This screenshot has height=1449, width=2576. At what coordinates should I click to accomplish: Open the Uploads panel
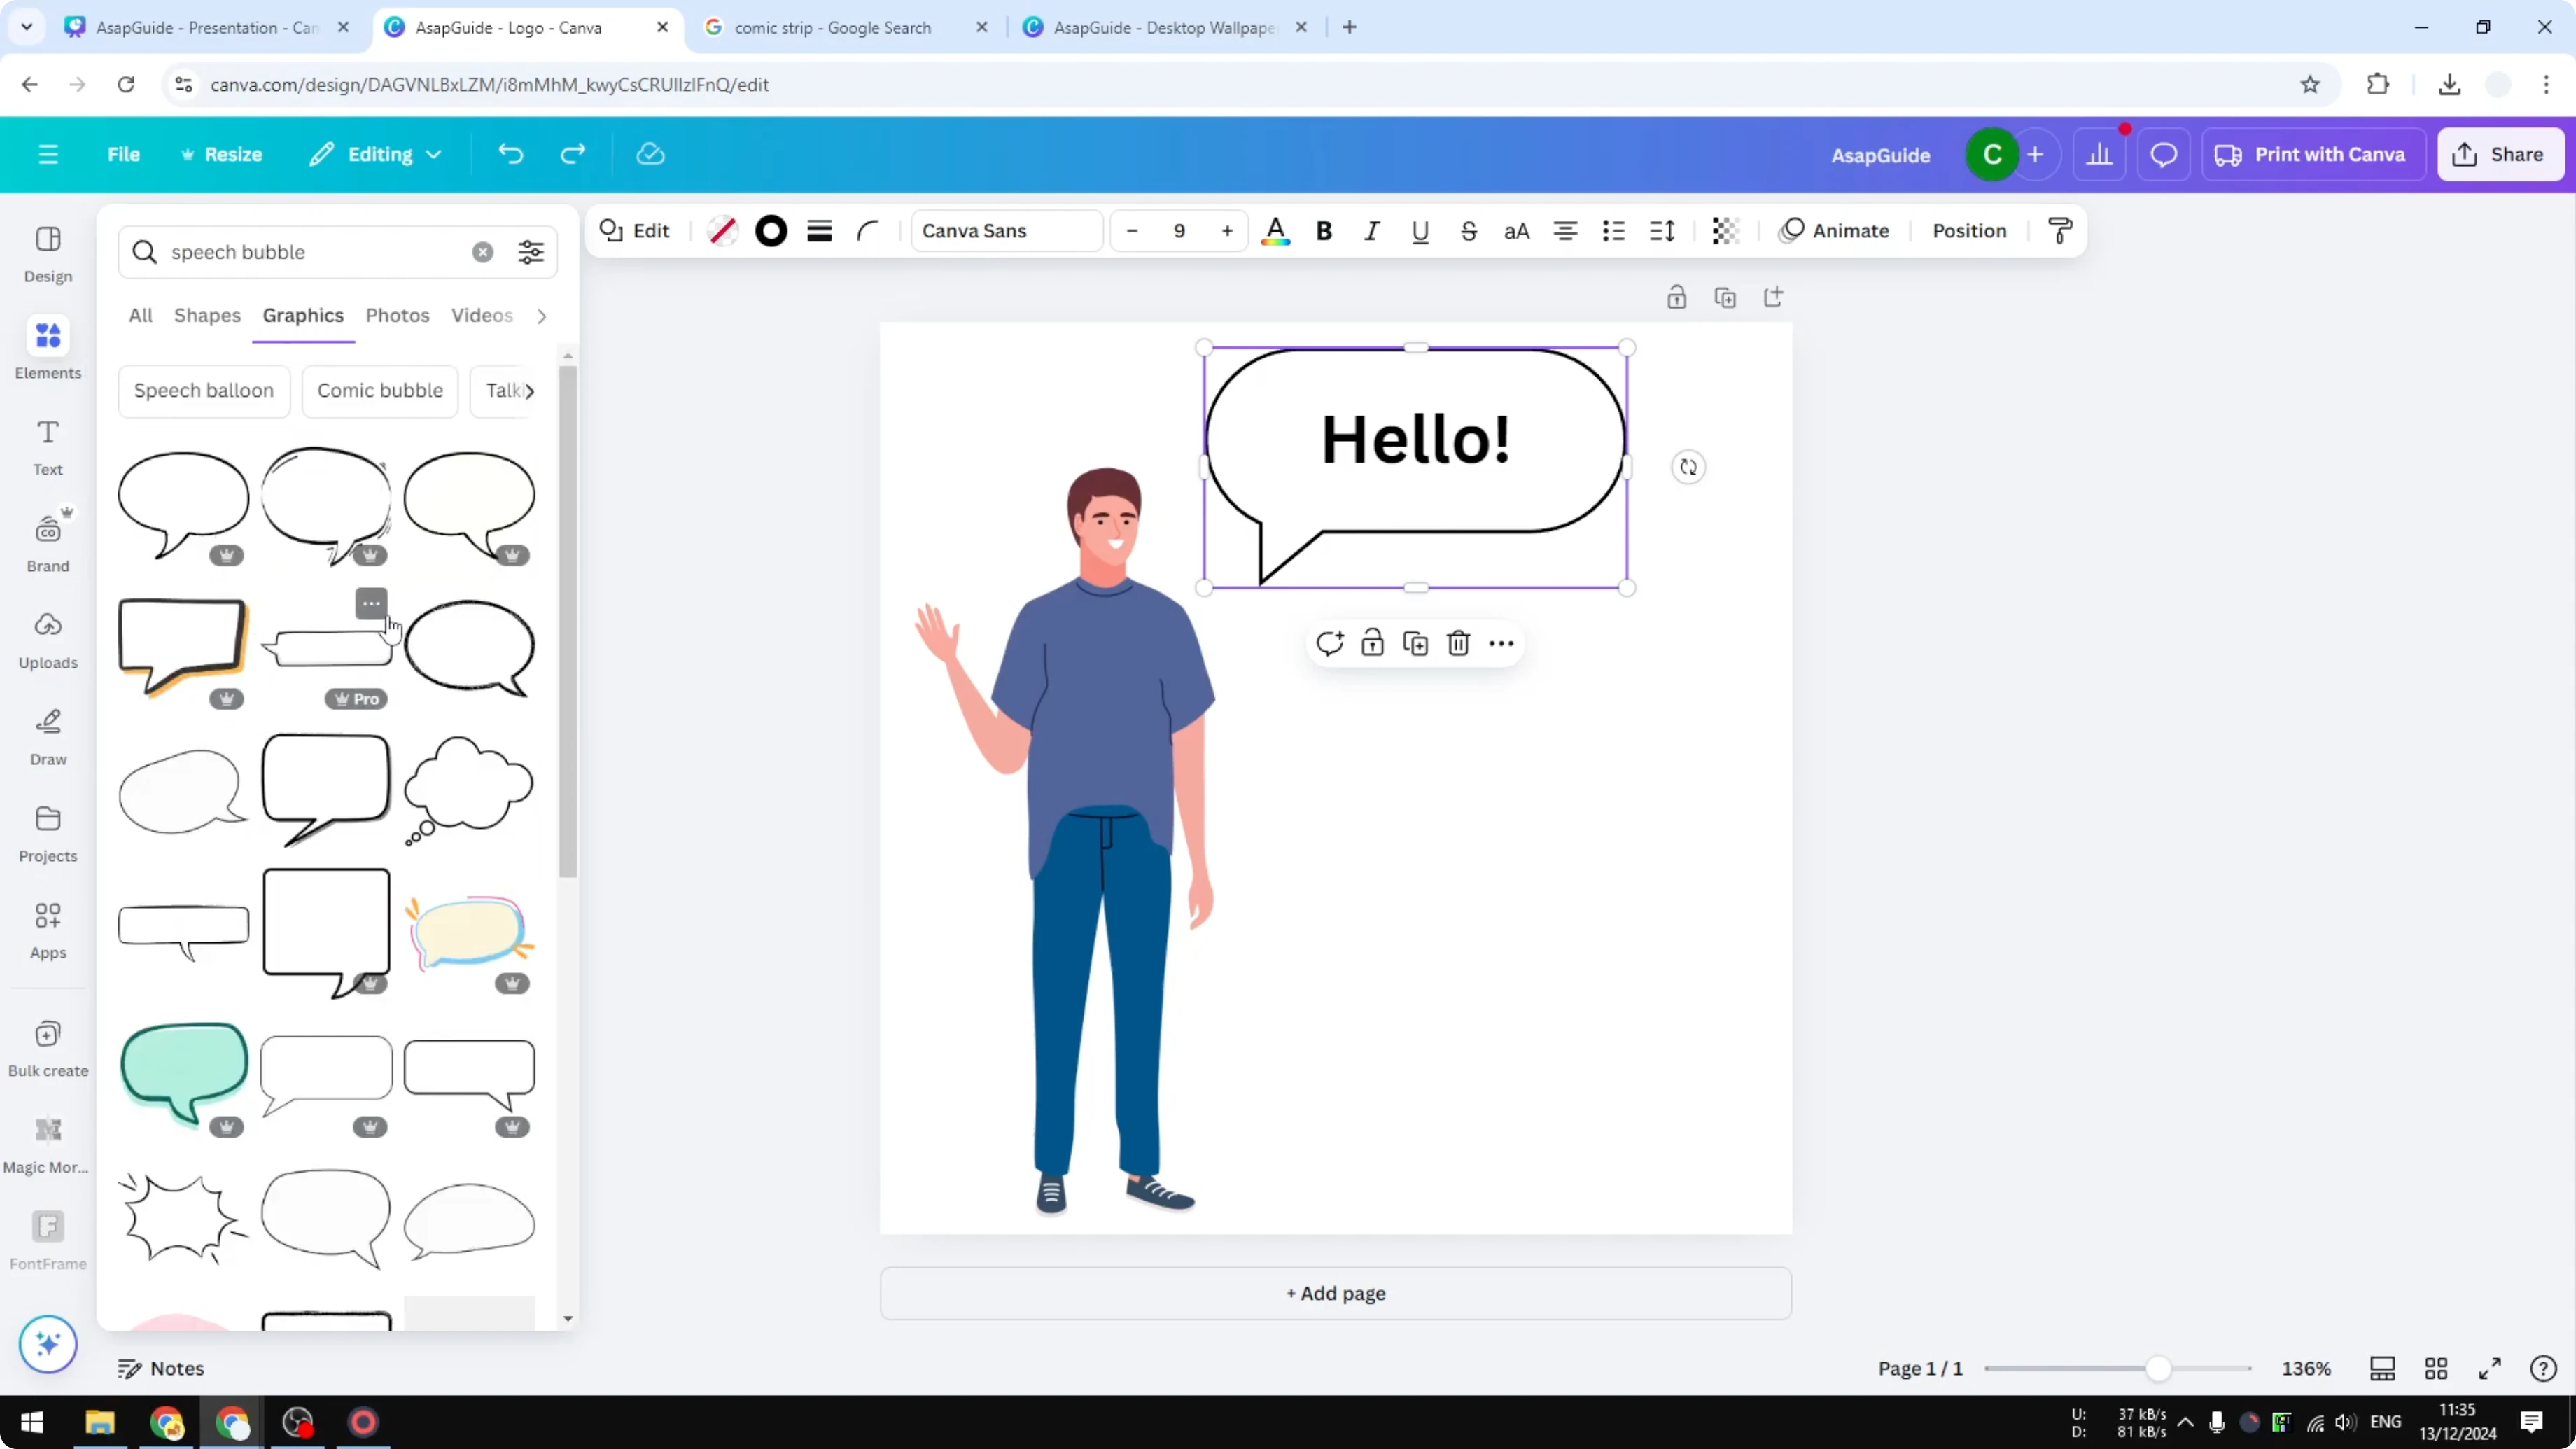tap(47, 638)
